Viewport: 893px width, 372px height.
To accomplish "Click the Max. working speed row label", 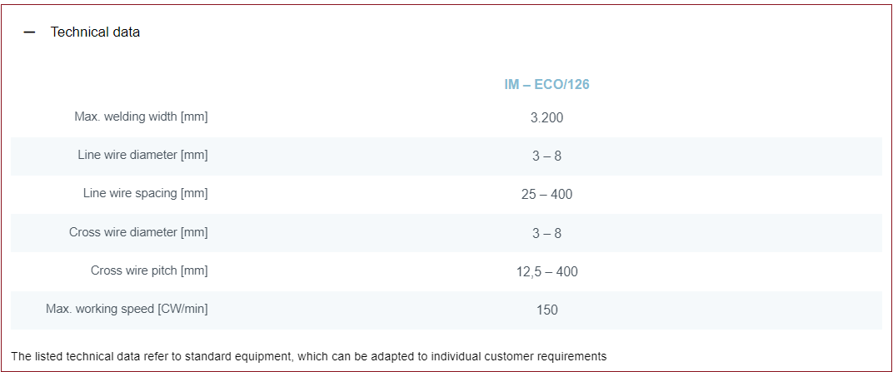I will (127, 309).
